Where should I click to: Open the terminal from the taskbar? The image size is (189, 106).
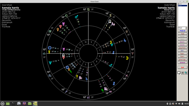click(x=13, y=104)
